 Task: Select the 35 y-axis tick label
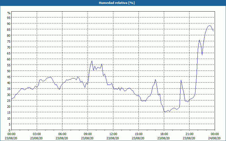(x=9, y=89)
